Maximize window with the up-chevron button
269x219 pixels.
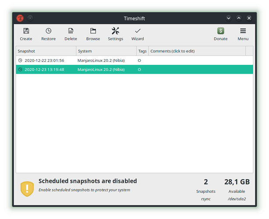pyautogui.click(x=239, y=18)
